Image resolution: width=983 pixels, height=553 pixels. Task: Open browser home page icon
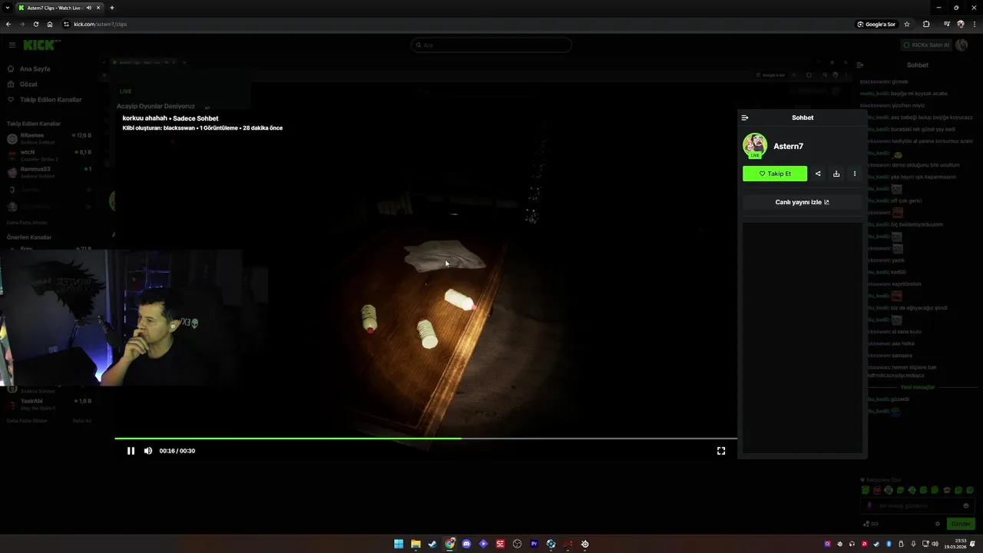(50, 24)
